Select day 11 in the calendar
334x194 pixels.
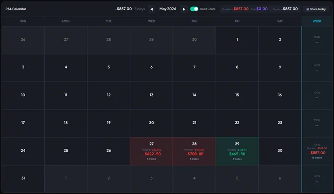(x=66, y=96)
